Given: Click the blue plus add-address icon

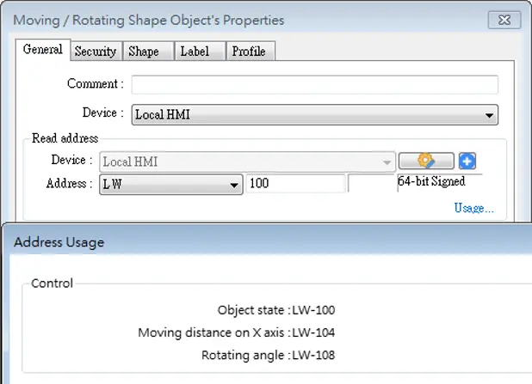Looking at the screenshot, I should tap(467, 161).
